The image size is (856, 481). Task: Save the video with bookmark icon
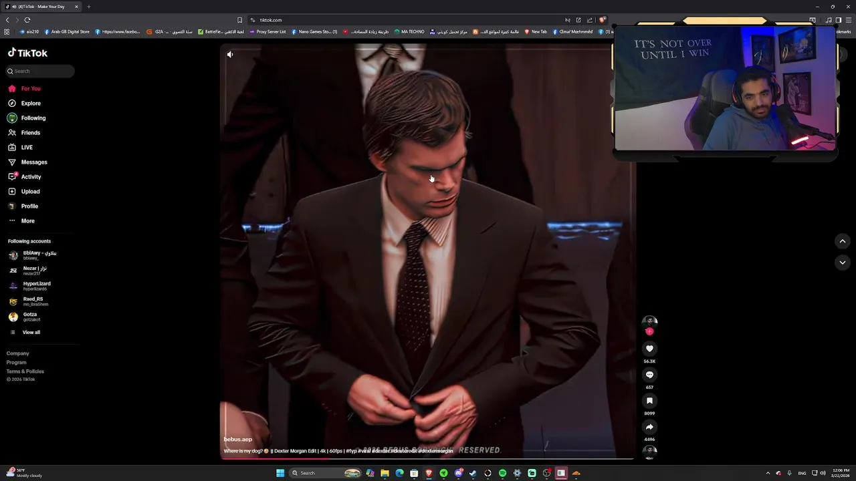tap(649, 401)
